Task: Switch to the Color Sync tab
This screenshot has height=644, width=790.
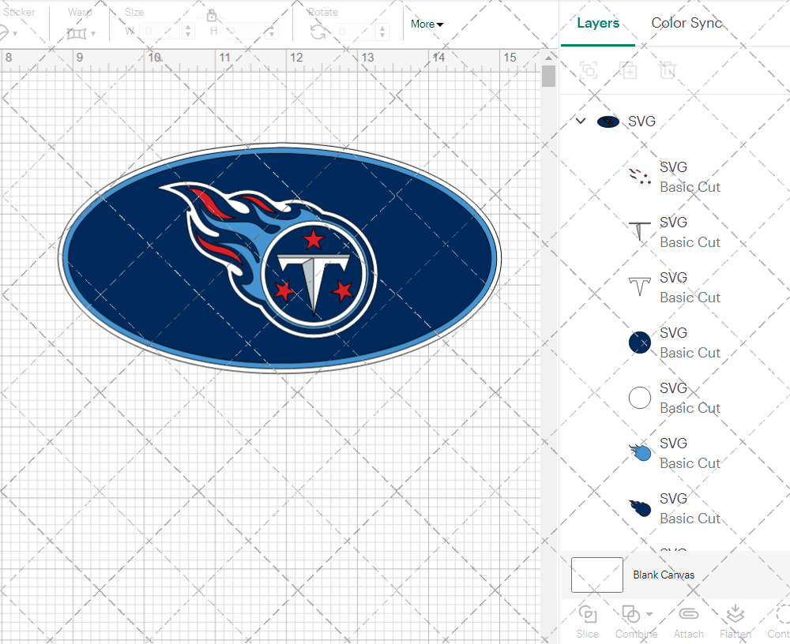Action: coord(687,23)
